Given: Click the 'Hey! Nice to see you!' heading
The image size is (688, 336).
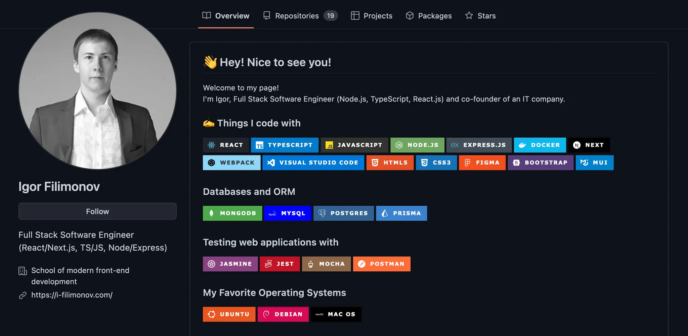Looking at the screenshot, I should coord(275,62).
